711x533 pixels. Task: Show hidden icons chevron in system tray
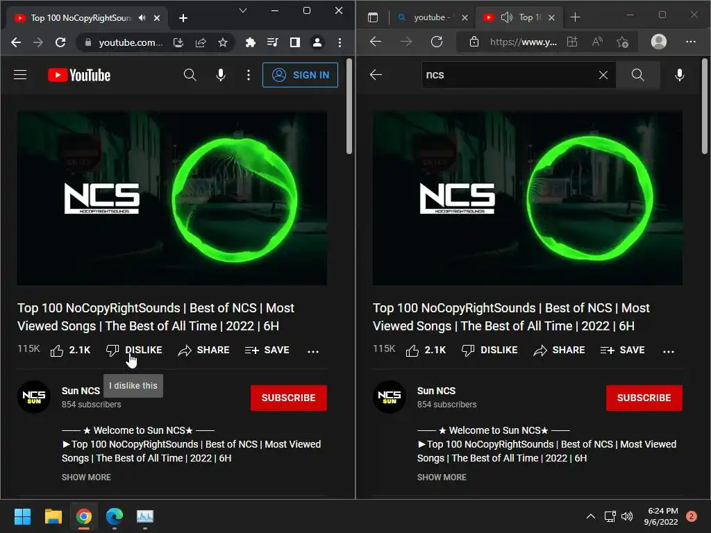pyautogui.click(x=591, y=516)
